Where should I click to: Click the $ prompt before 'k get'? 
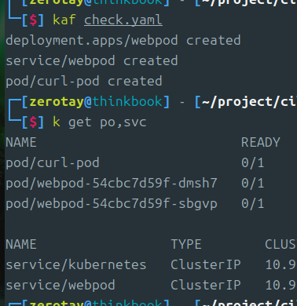33,122
